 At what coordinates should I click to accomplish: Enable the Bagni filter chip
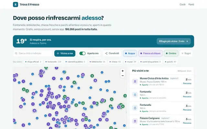click(x=186, y=53)
